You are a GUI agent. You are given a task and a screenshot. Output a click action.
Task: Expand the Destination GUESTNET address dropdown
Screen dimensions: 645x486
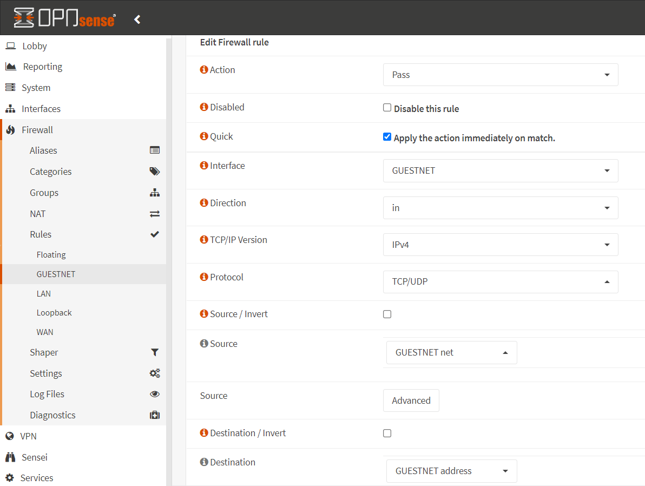click(451, 471)
